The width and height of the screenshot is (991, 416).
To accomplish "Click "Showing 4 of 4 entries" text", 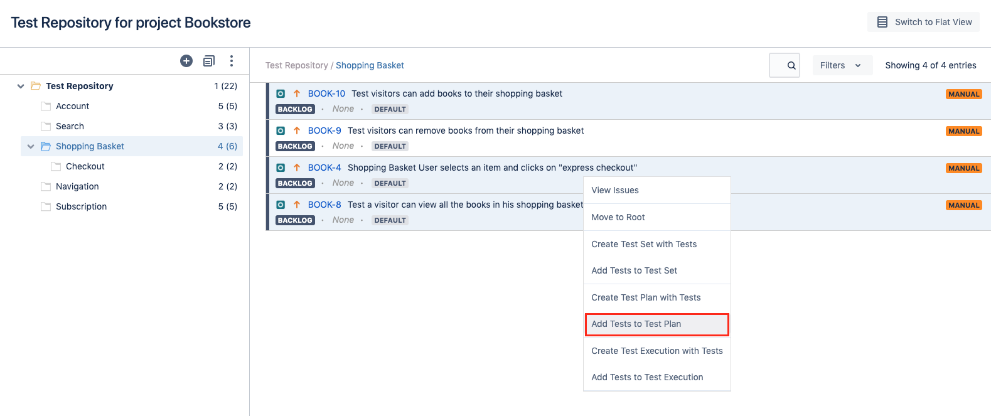I will click(931, 65).
